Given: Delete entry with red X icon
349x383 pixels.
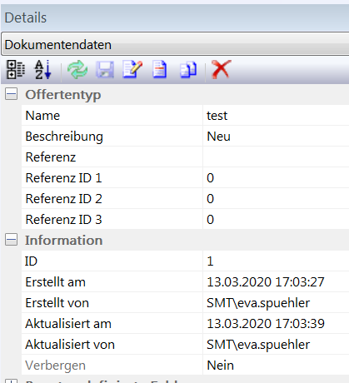Looking at the screenshot, I should click(221, 69).
